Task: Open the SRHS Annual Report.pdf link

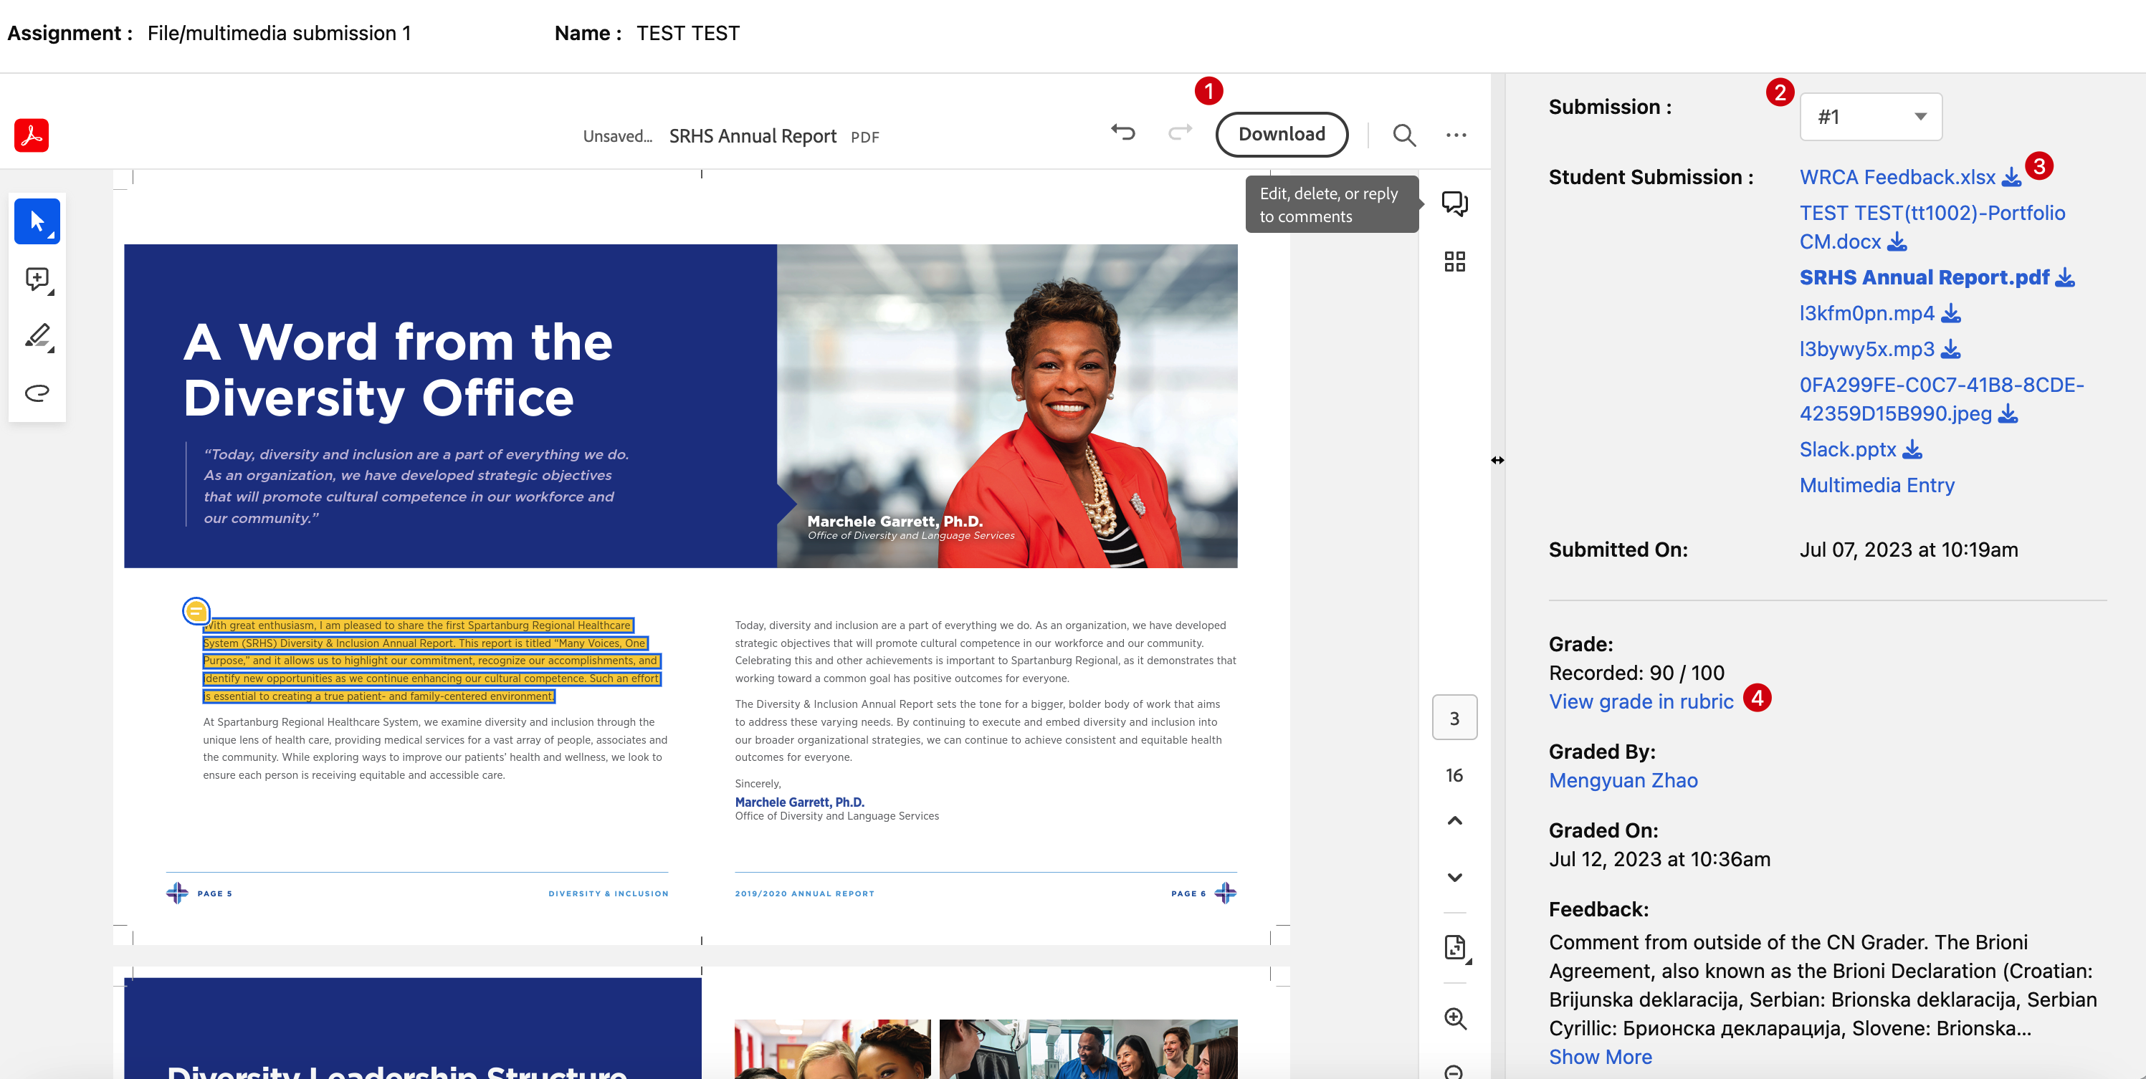Action: 1925,277
